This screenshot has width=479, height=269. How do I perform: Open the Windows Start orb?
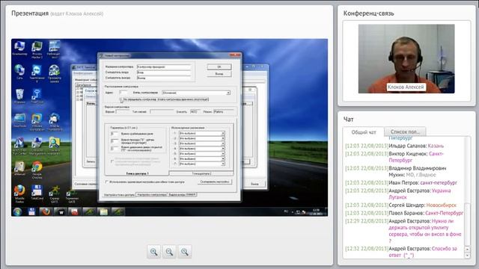pyautogui.click(x=17, y=211)
